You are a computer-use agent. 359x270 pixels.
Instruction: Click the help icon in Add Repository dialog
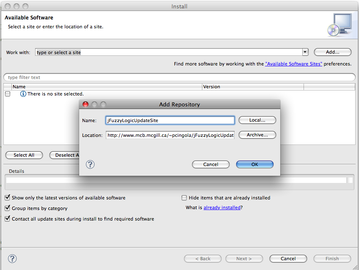pyautogui.click(x=90, y=164)
